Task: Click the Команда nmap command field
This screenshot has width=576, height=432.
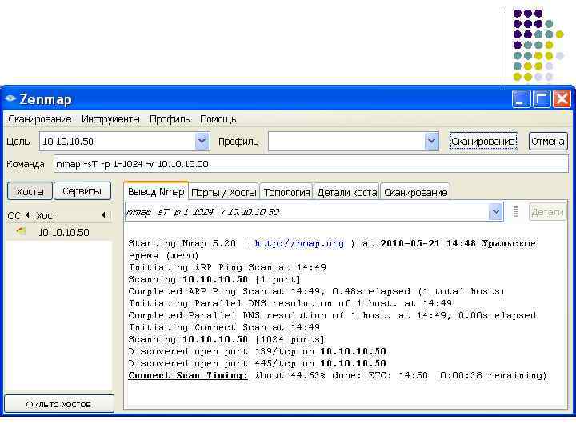Action: [310, 164]
